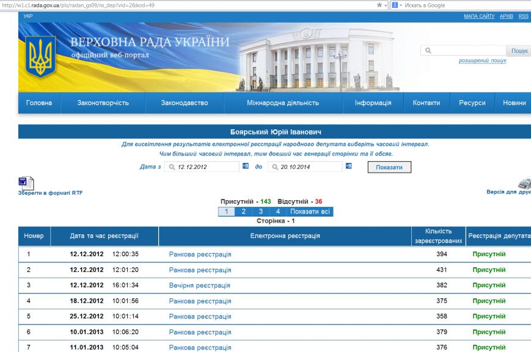Go to results page 4
The image size is (531, 352).
277,212
